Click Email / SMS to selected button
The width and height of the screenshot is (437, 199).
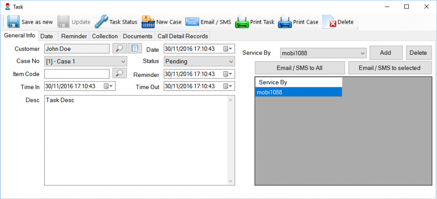coord(390,68)
